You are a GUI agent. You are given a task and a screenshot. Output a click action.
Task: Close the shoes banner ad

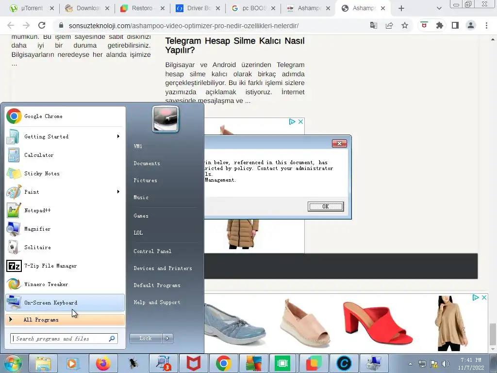coord(484,297)
